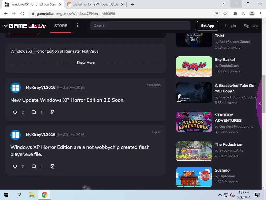This screenshot has width=266, height=200.
Task: Like the flash player.exe post
Action: pyautogui.click(x=15, y=166)
